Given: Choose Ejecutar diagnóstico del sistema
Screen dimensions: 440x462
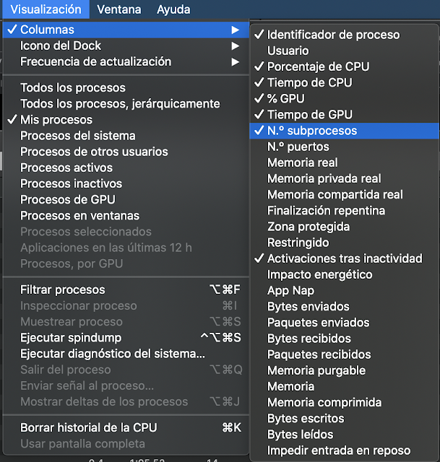Looking at the screenshot, I should [113, 354].
